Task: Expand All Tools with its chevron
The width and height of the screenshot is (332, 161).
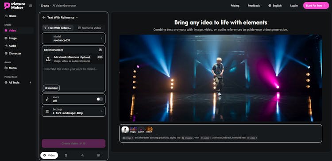Action: tap(30, 83)
